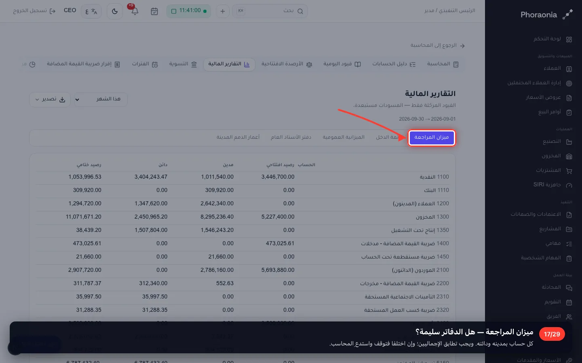582x363 pixels.
Task: Click account 1350 إنتاج تحت التشغيل
Action: (x=420, y=230)
